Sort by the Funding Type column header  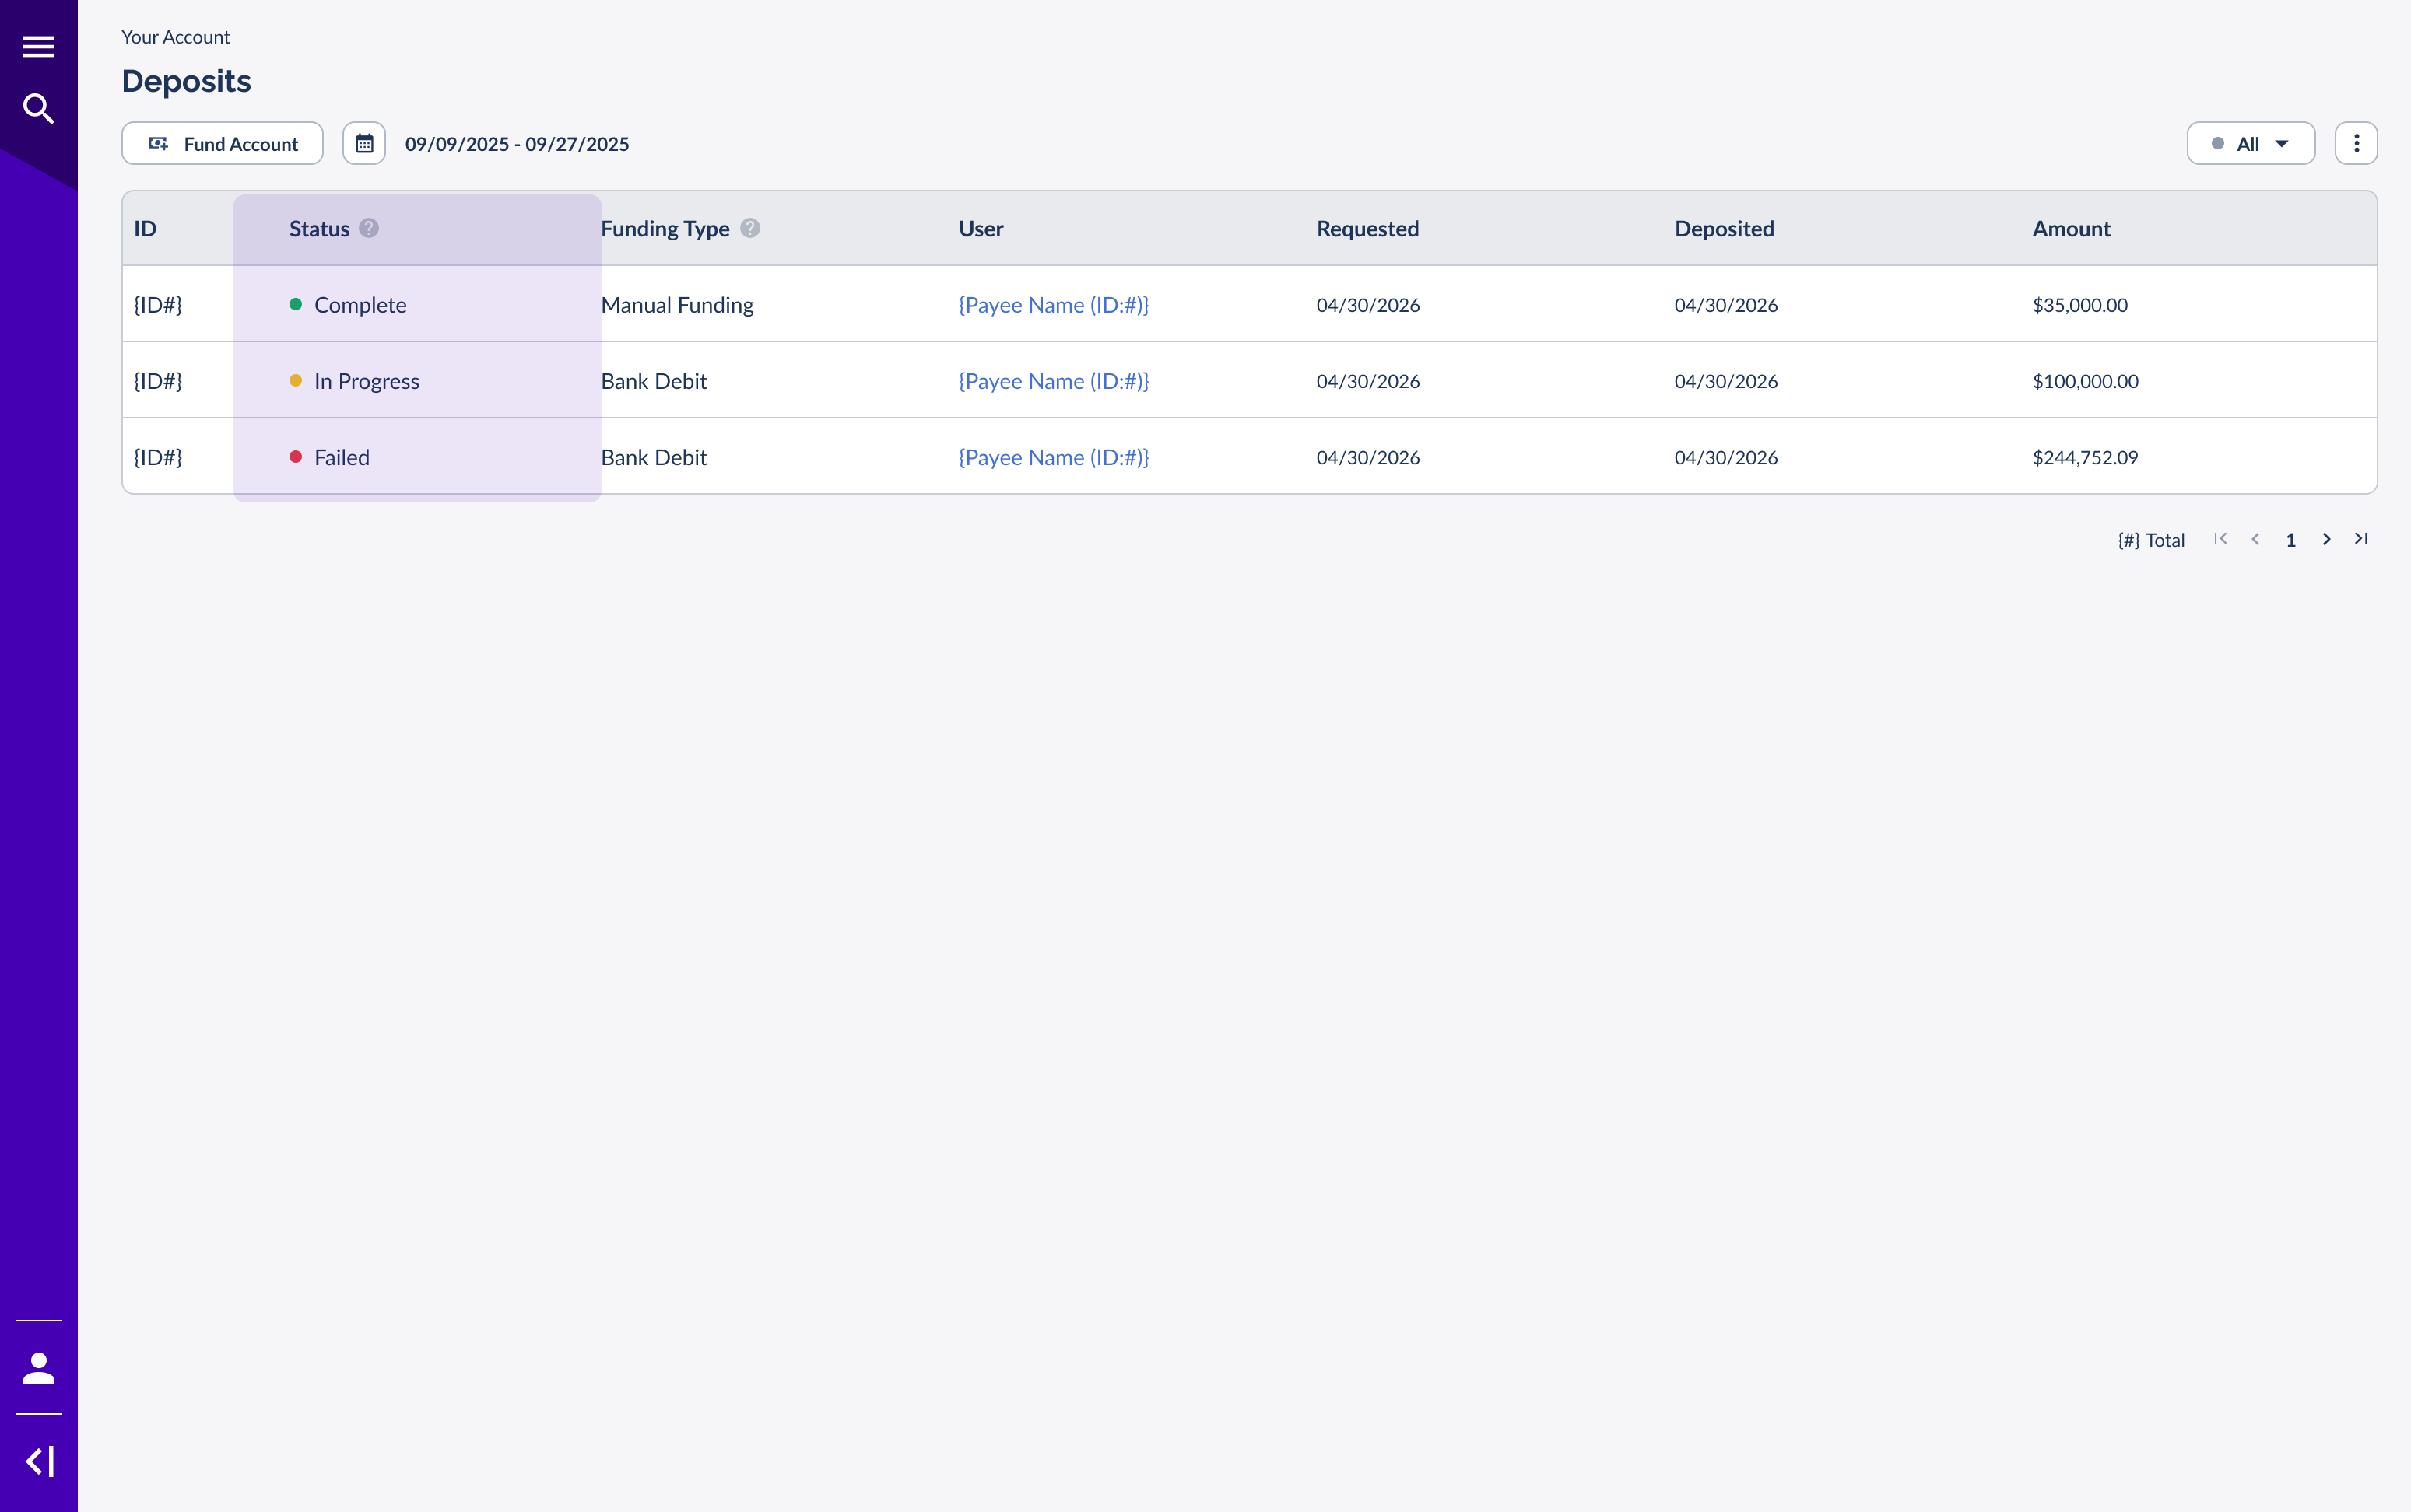[x=665, y=229]
